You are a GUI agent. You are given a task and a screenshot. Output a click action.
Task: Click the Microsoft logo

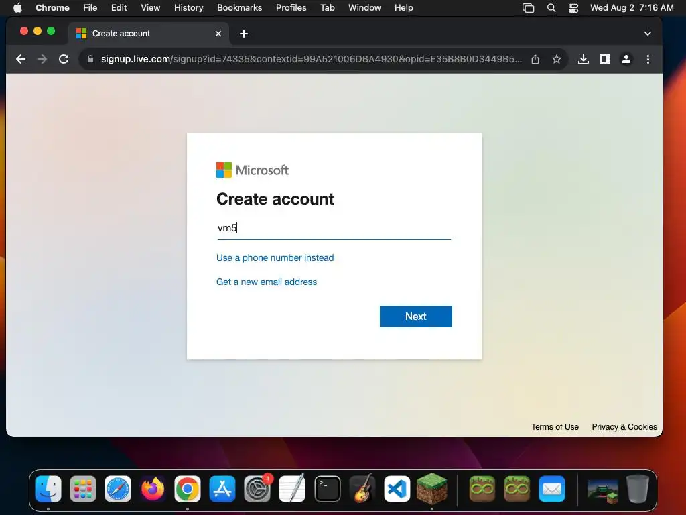[253, 170]
